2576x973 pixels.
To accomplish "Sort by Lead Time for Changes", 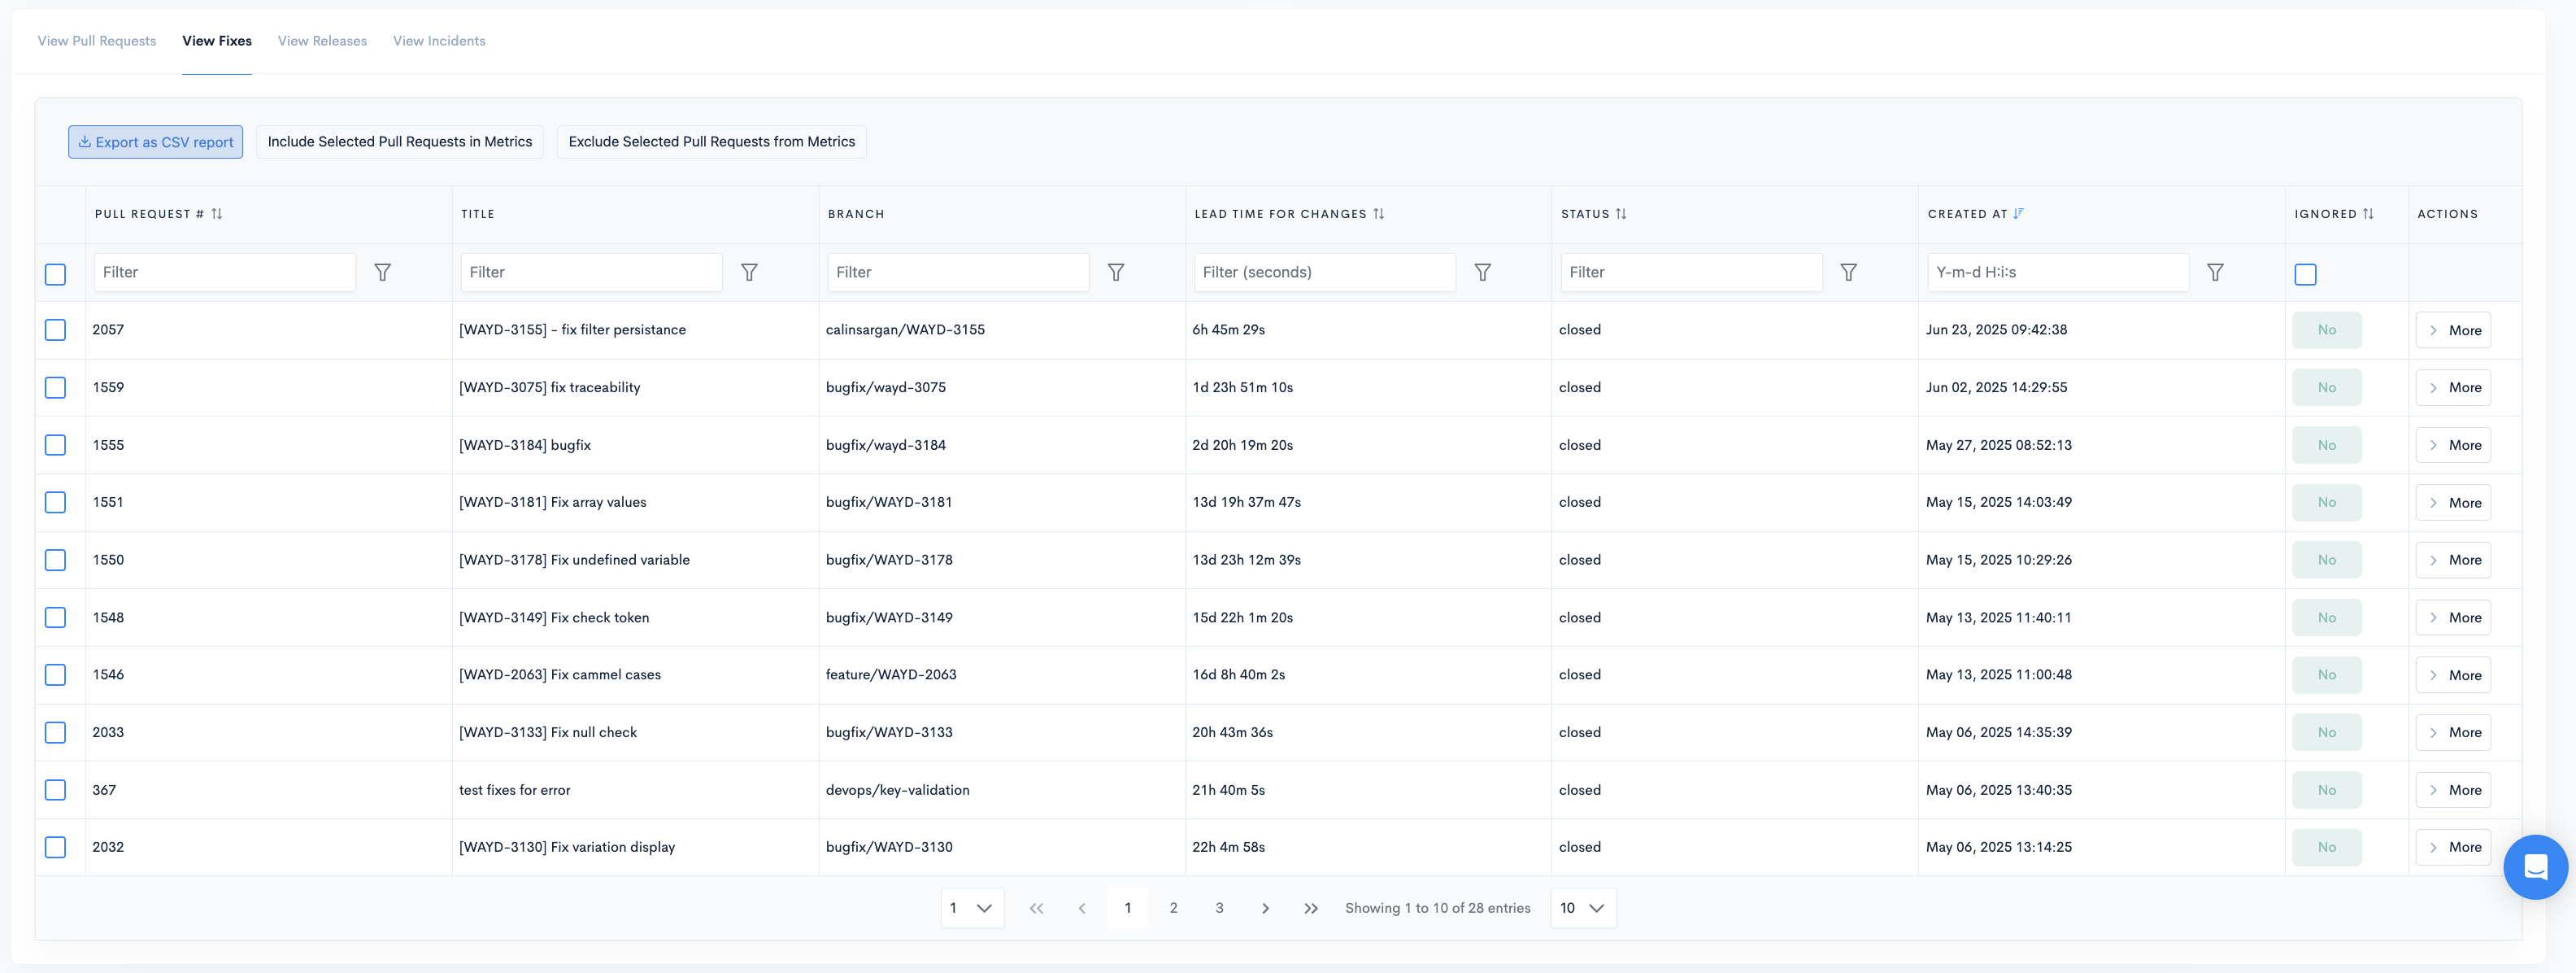I will pos(1378,214).
